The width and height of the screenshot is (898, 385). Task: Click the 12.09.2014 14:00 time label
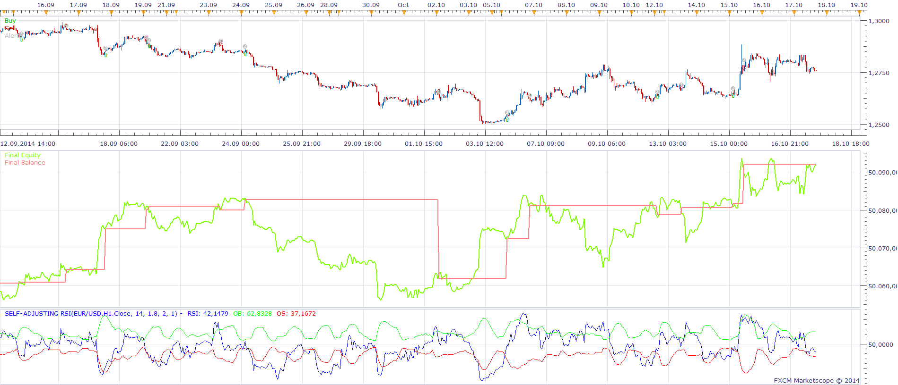28,143
